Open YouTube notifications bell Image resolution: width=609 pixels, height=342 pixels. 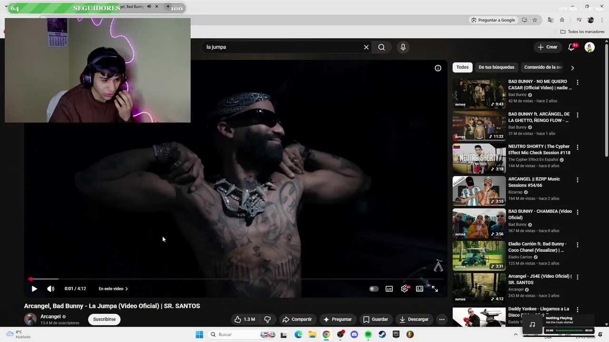572,47
